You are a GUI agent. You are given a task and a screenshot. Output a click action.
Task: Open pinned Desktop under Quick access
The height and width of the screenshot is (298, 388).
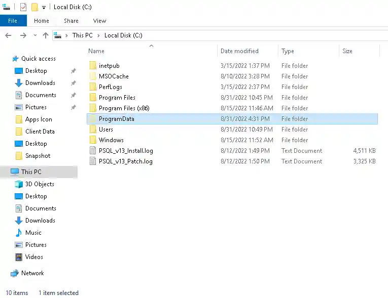point(36,71)
